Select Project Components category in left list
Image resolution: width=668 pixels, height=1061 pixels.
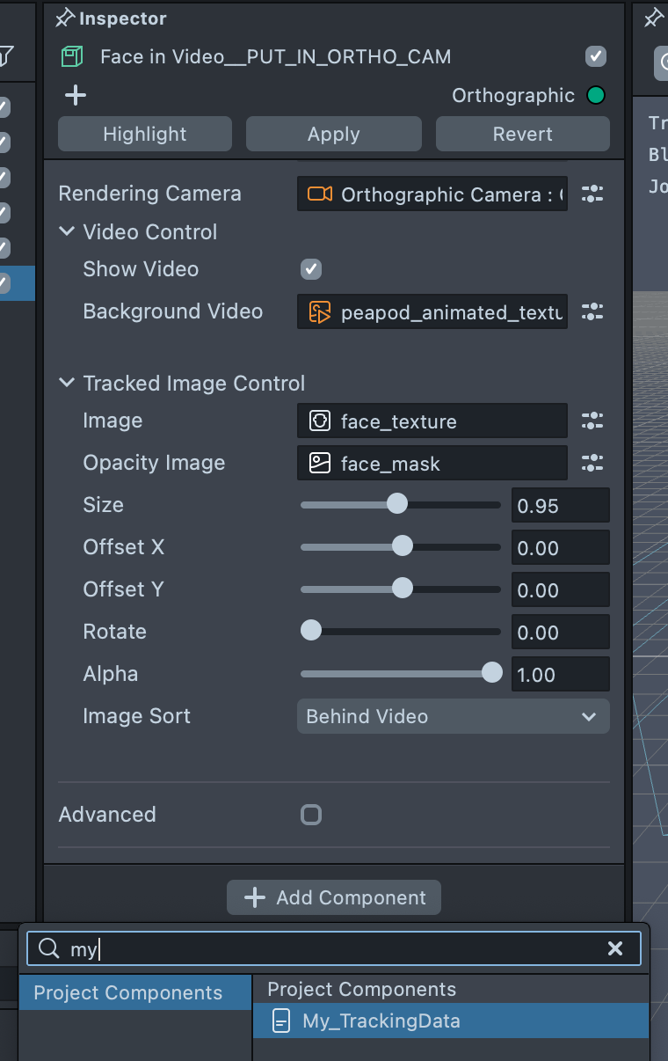tap(128, 992)
